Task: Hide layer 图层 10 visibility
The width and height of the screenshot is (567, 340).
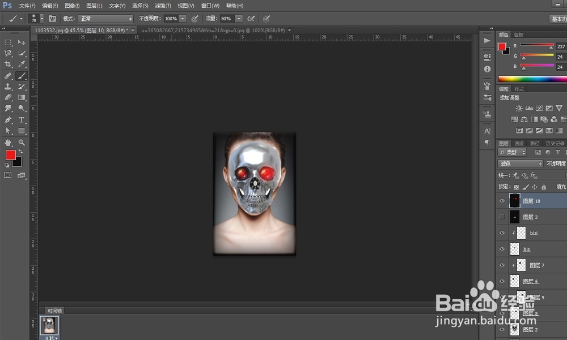Action: click(502, 201)
